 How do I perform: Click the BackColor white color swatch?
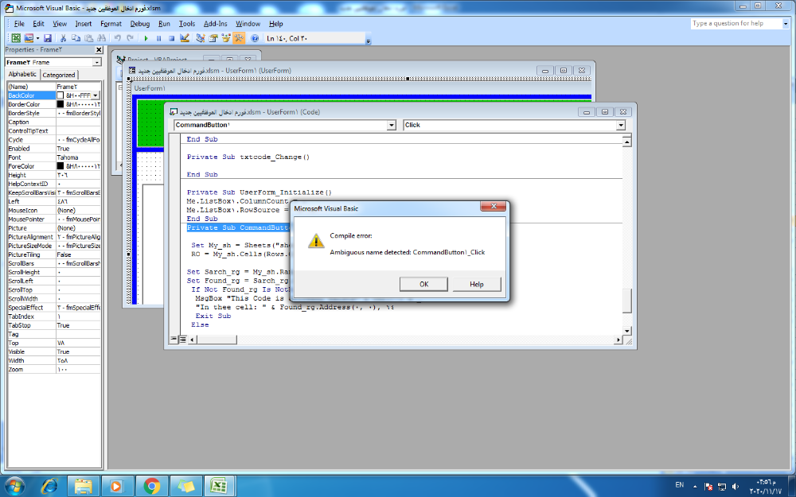[60, 95]
